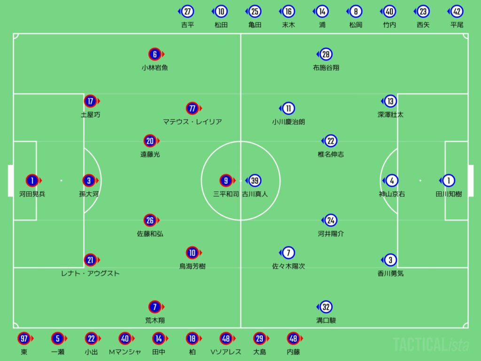The width and height of the screenshot is (481, 361).
Task: Select 古川真人 number 39 marker
Action: pos(255,180)
